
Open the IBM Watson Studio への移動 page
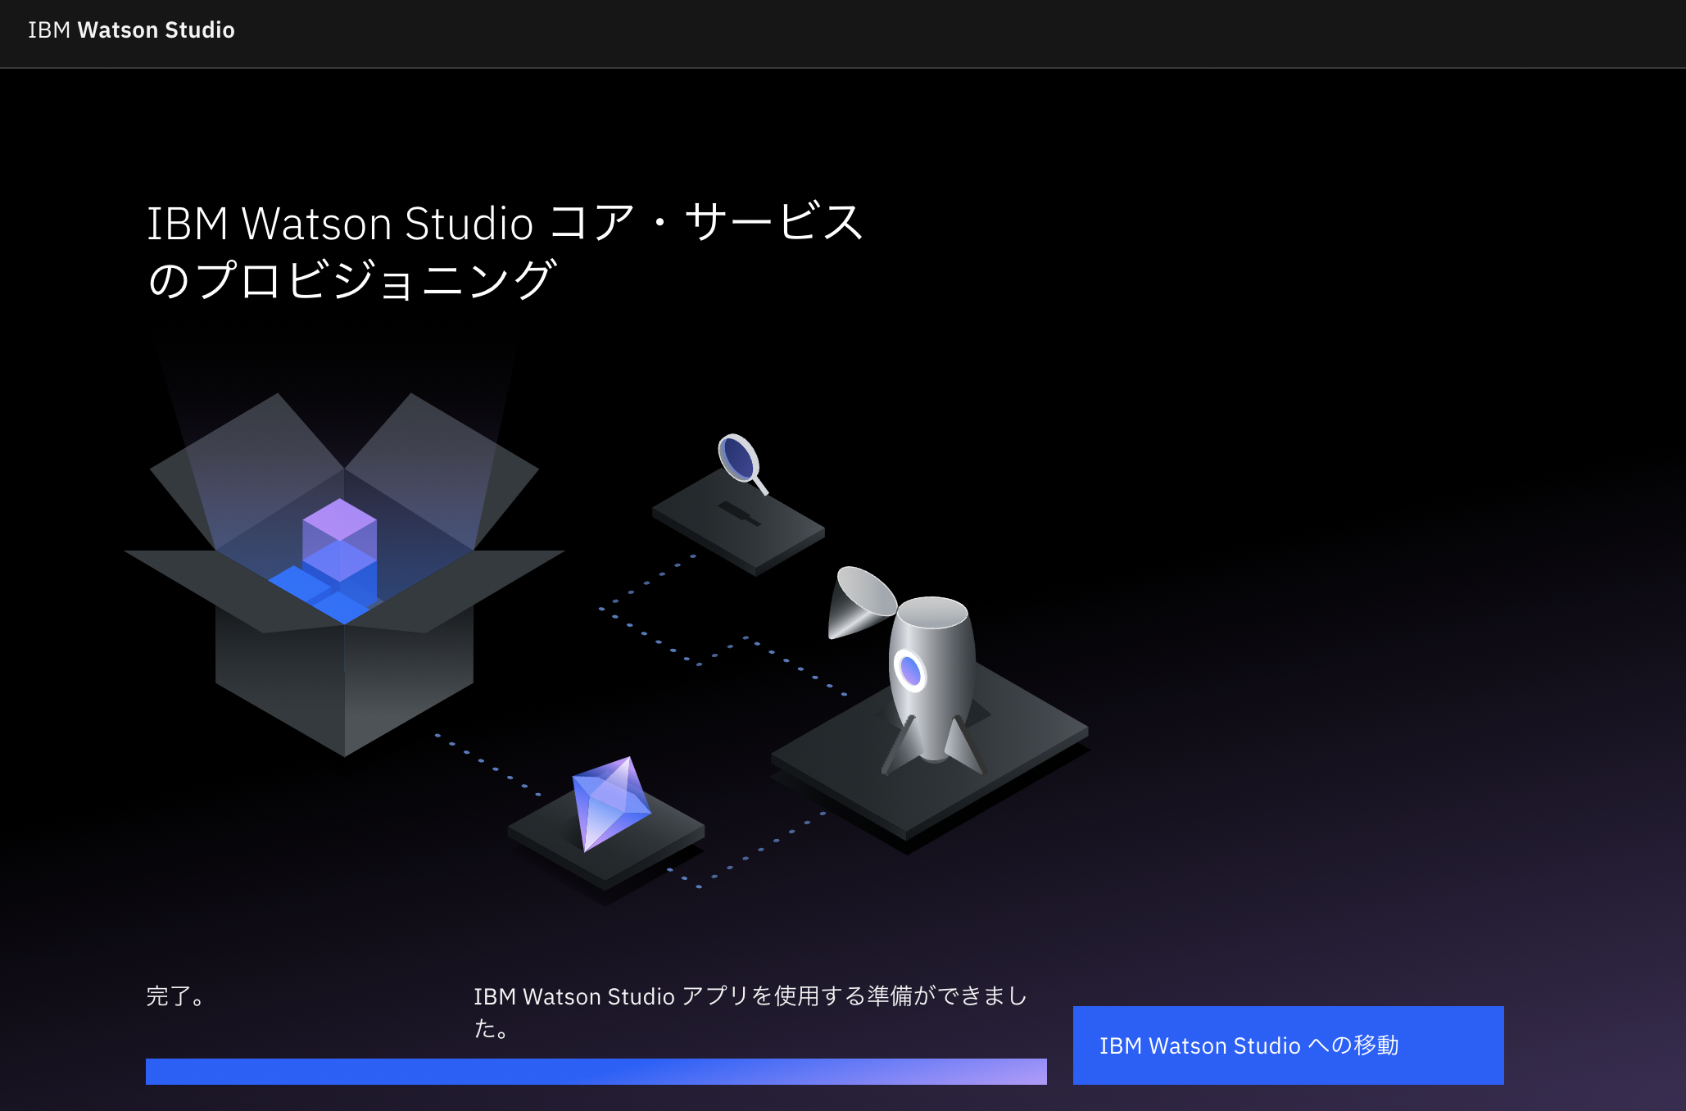[1288, 1045]
